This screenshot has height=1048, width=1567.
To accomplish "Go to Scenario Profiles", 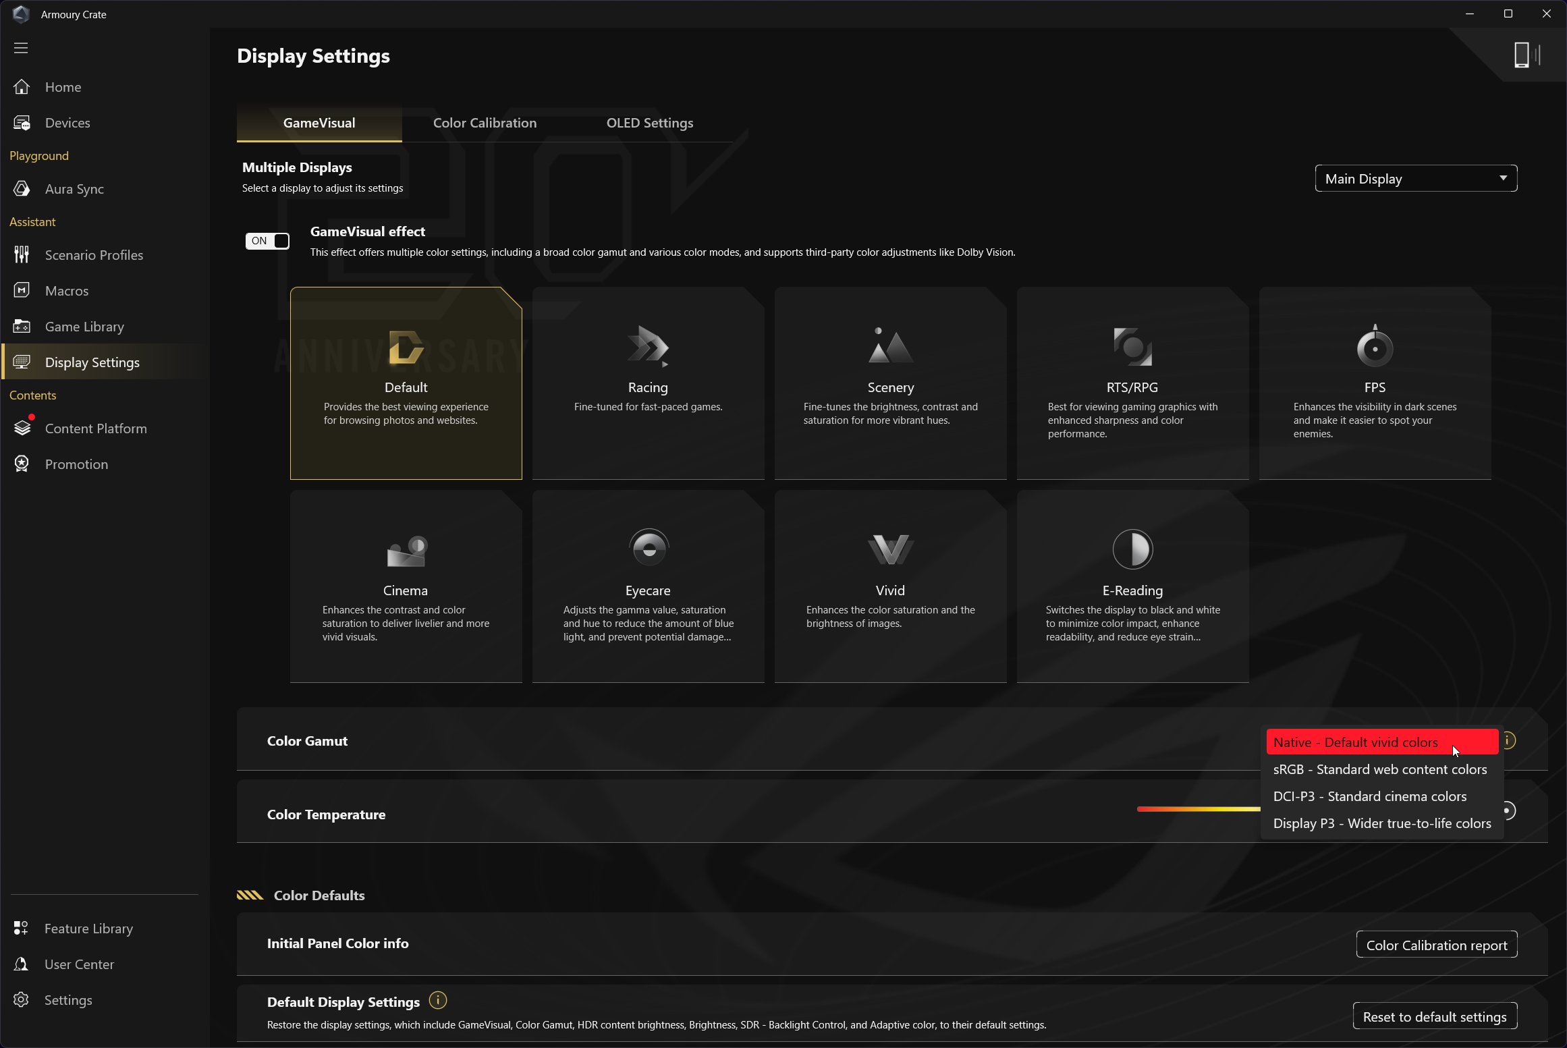I will point(94,255).
